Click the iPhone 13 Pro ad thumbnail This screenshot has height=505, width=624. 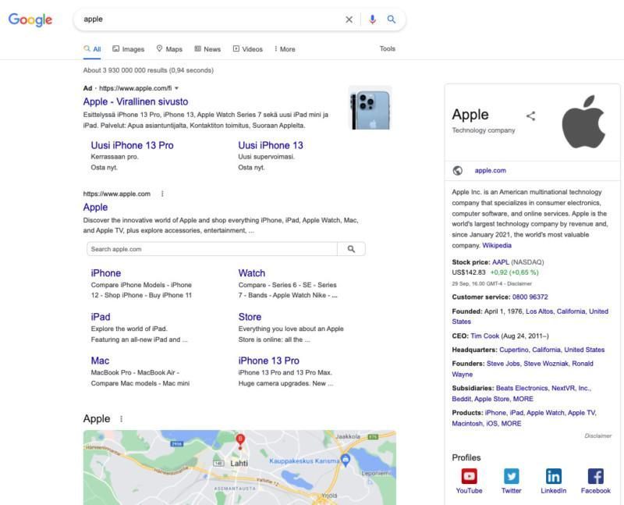[x=370, y=108]
